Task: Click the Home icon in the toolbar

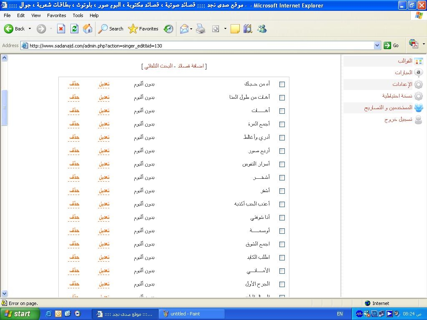Action: [x=88, y=29]
